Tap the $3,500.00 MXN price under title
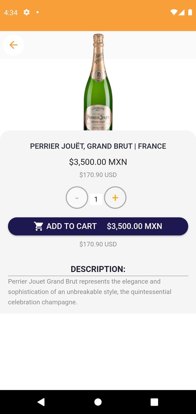 98,162
